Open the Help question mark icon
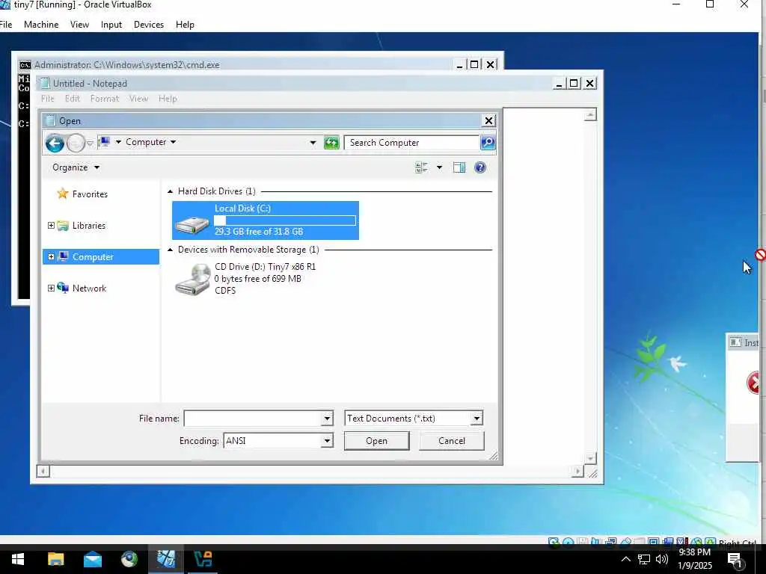Screen dimensions: 766x574 (480, 167)
